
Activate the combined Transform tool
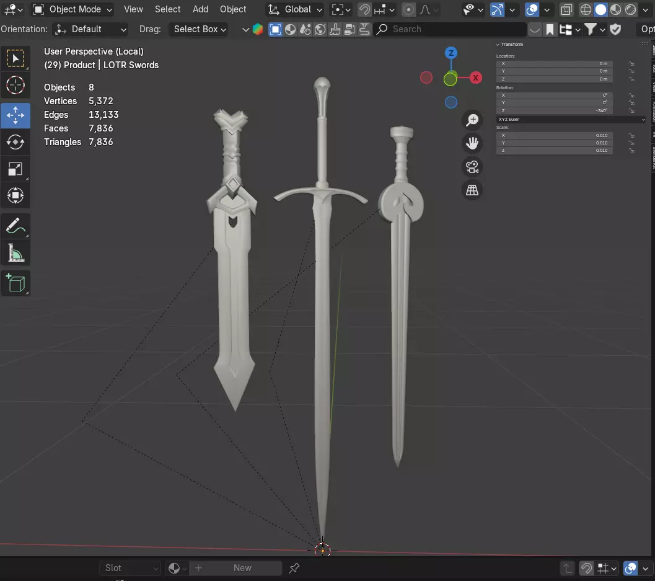click(x=15, y=195)
